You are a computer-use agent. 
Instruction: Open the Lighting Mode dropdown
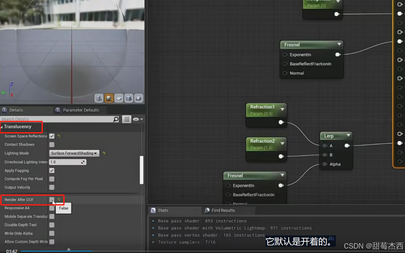(75, 153)
